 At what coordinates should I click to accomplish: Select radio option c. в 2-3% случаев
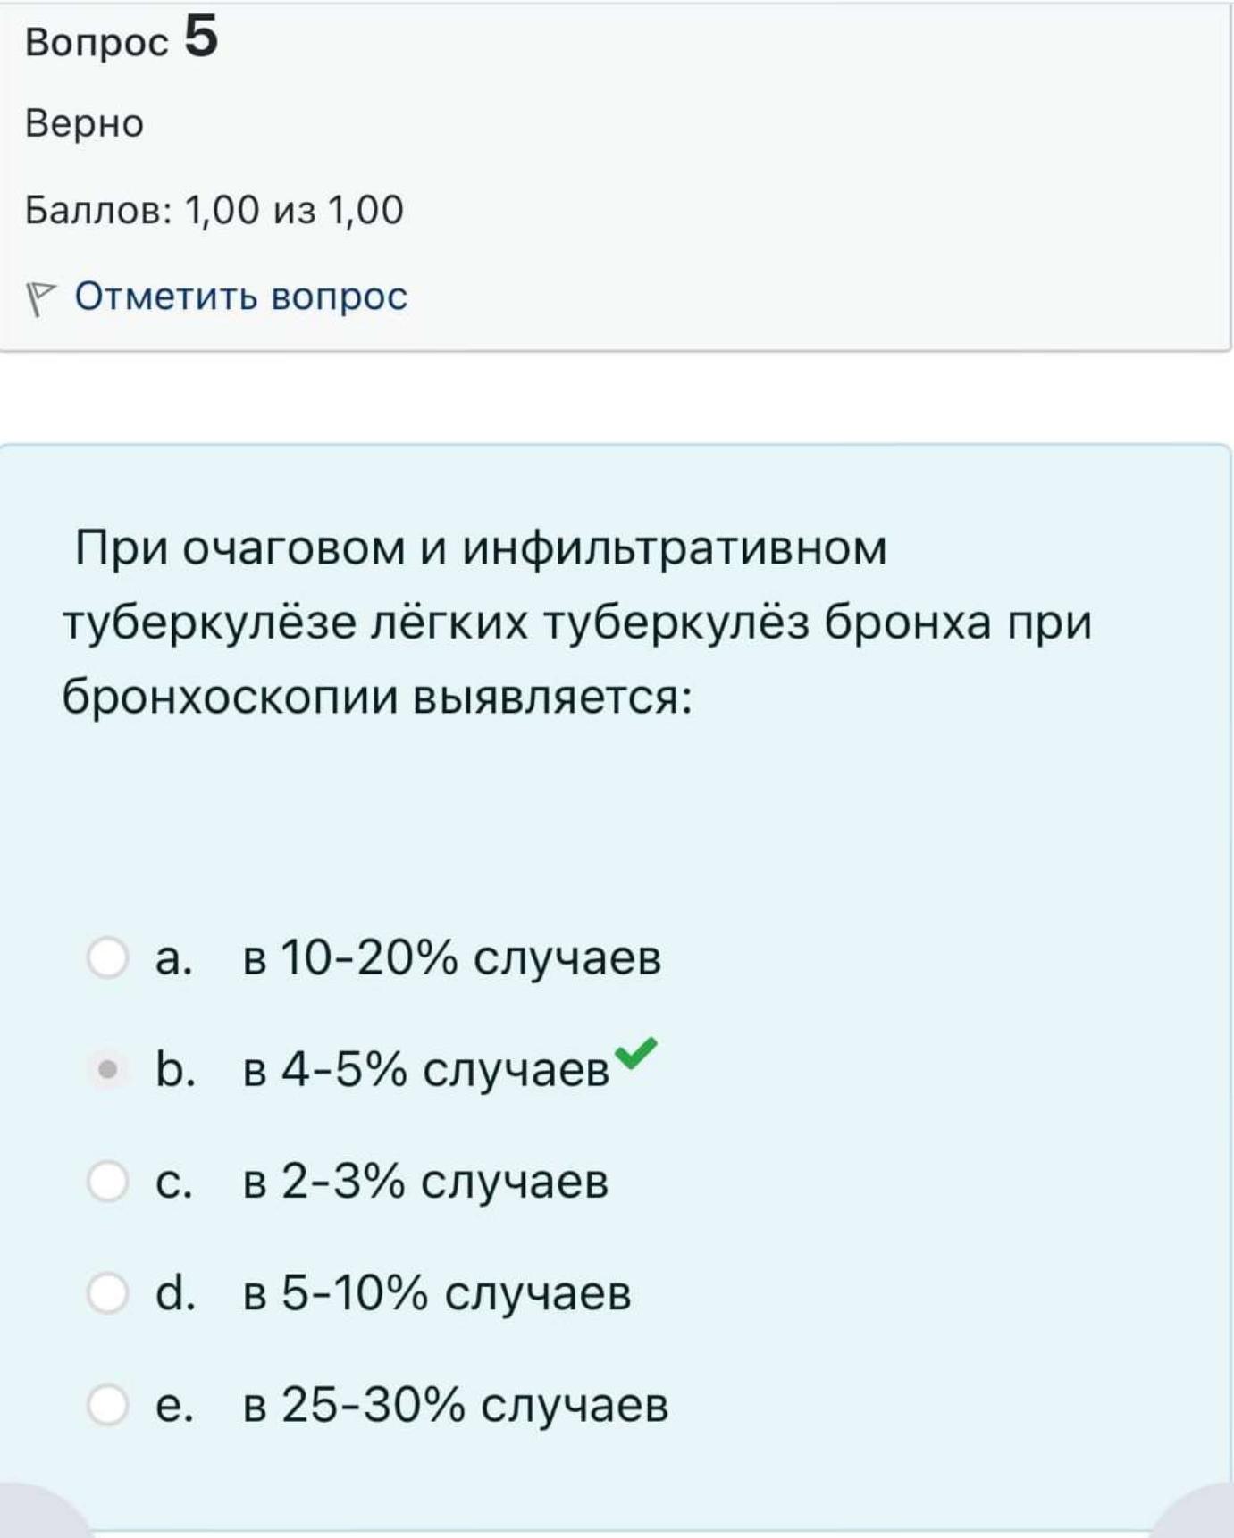tap(107, 1181)
